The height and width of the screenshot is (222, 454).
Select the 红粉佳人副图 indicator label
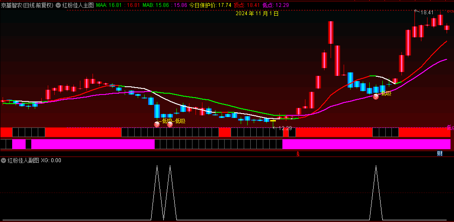click(x=23, y=160)
